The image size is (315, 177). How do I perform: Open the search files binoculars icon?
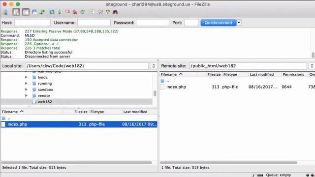[115, 12]
